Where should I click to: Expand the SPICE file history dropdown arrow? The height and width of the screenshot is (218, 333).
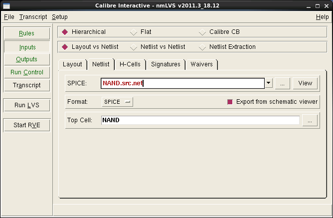click(268, 83)
